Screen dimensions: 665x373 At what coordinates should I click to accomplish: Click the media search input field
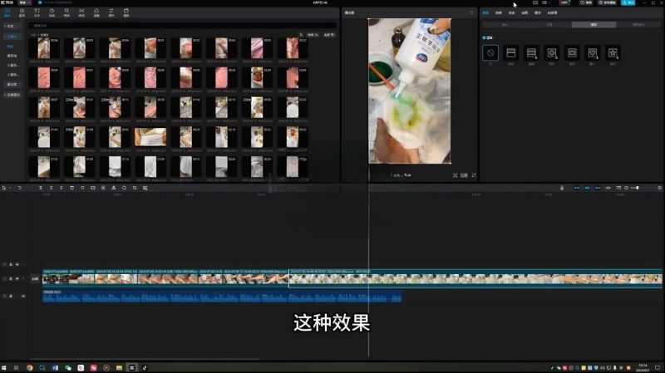click(182, 26)
